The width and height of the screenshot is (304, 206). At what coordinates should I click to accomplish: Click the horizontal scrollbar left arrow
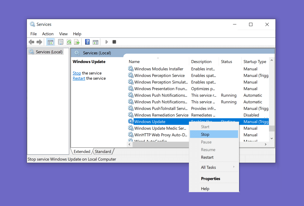130,144
